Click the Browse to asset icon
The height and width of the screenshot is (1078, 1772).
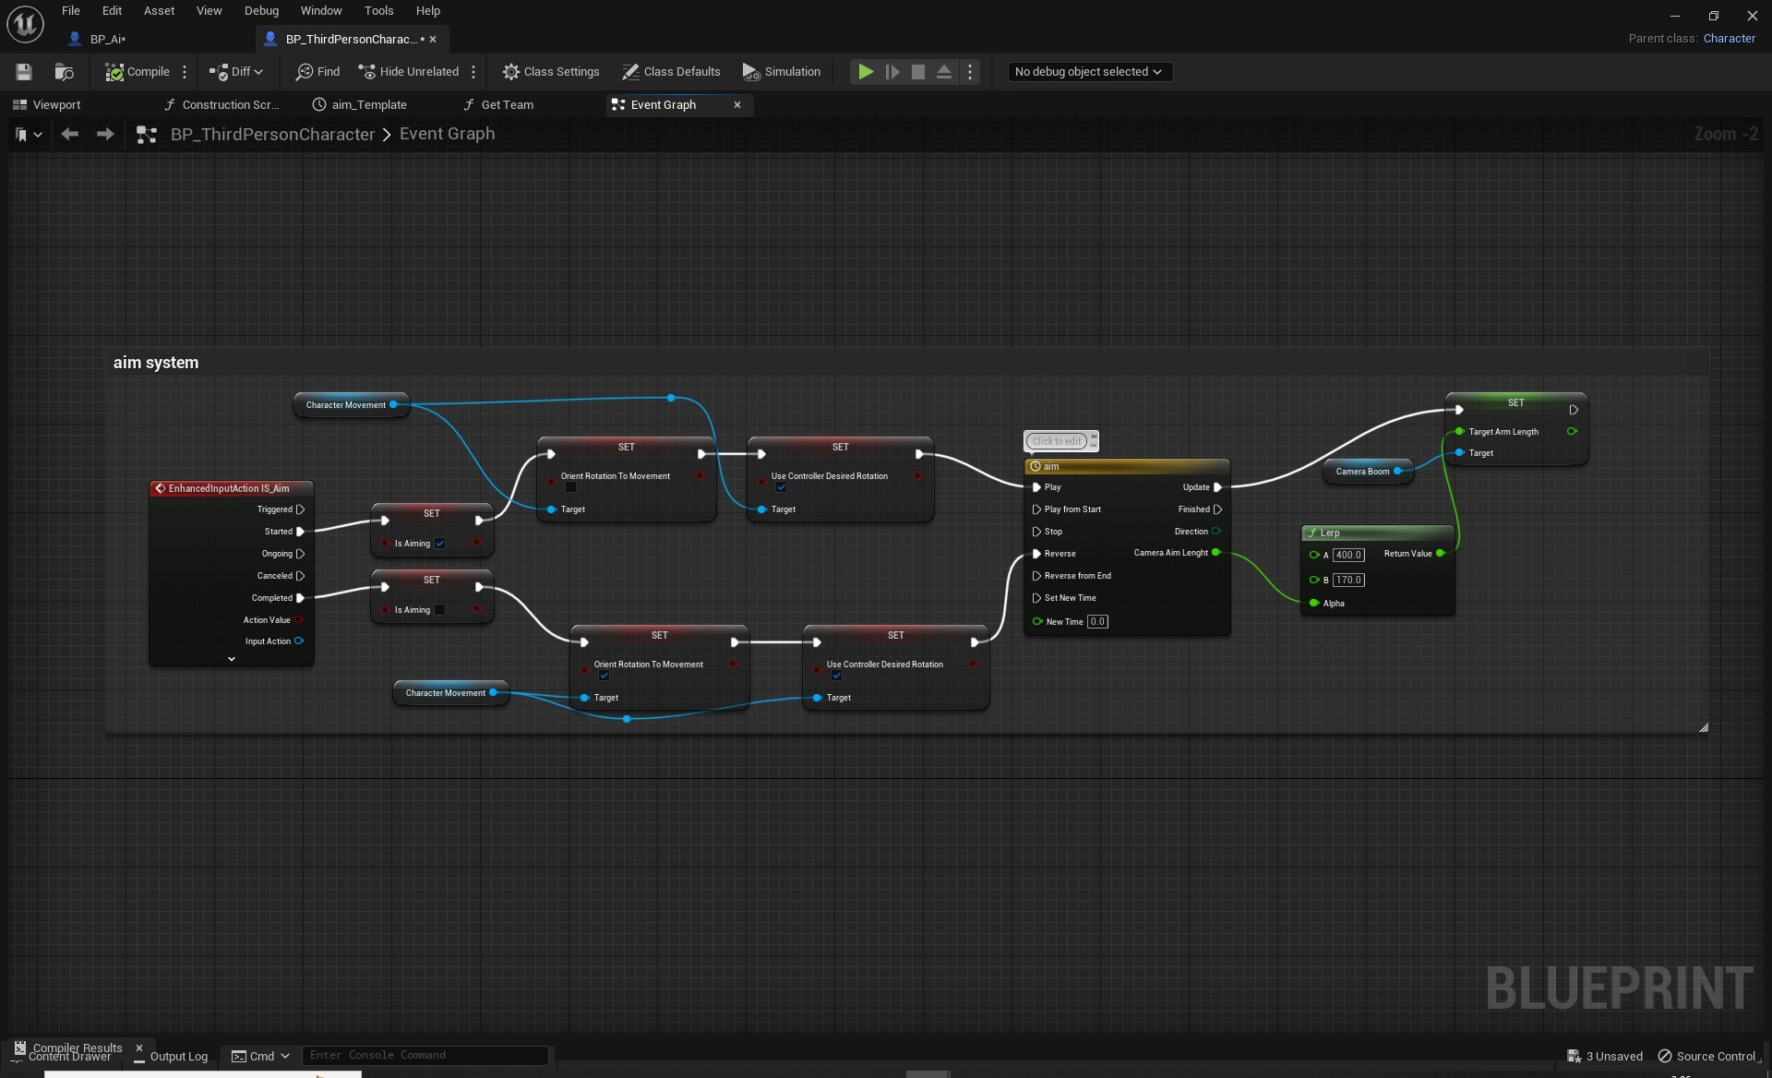click(64, 72)
